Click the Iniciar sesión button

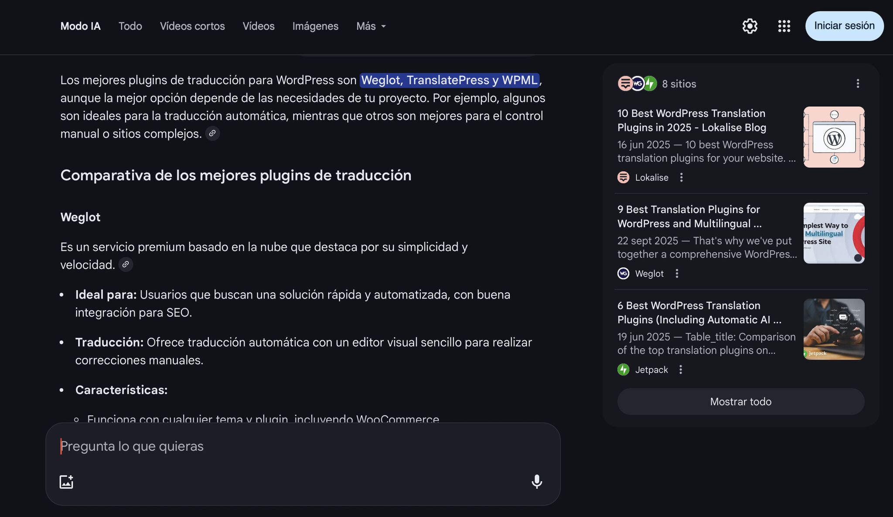click(844, 26)
